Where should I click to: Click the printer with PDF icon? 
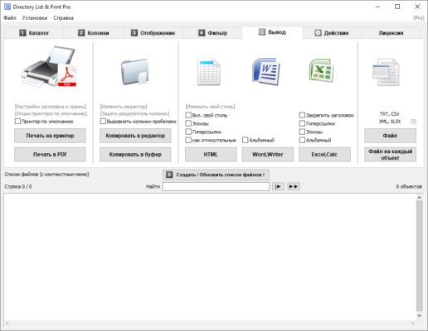tap(49, 67)
